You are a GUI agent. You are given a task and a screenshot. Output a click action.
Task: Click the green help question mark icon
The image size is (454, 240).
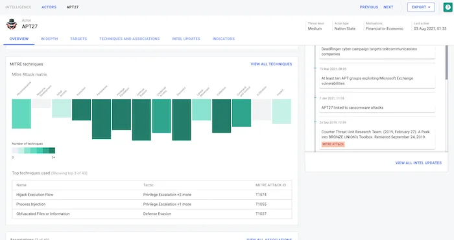448,7
